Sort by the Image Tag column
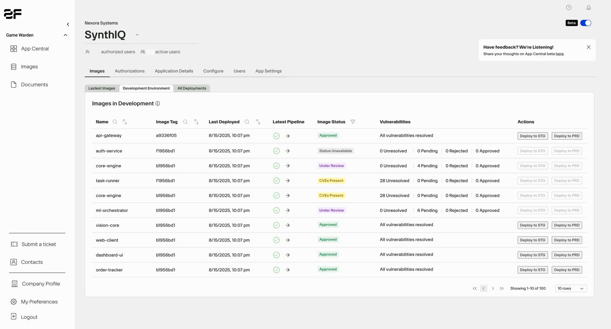The width and height of the screenshot is (611, 329). pos(196,122)
